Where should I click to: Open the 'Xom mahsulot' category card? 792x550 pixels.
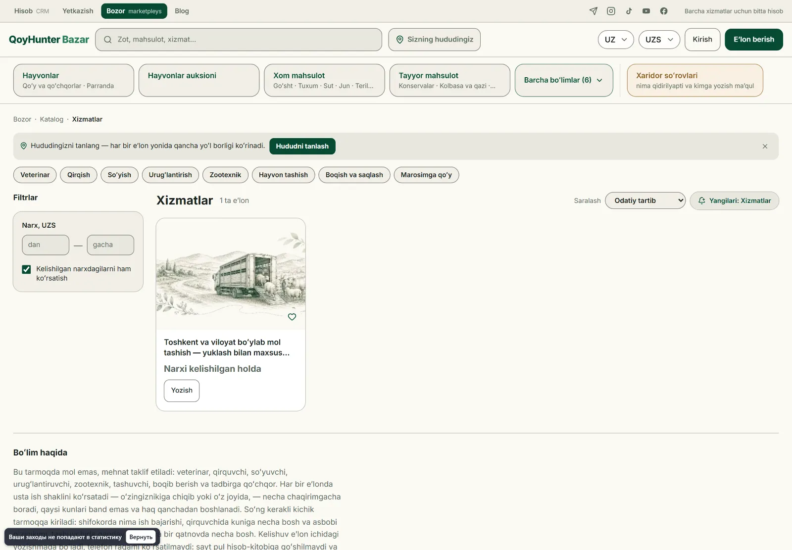(324, 80)
